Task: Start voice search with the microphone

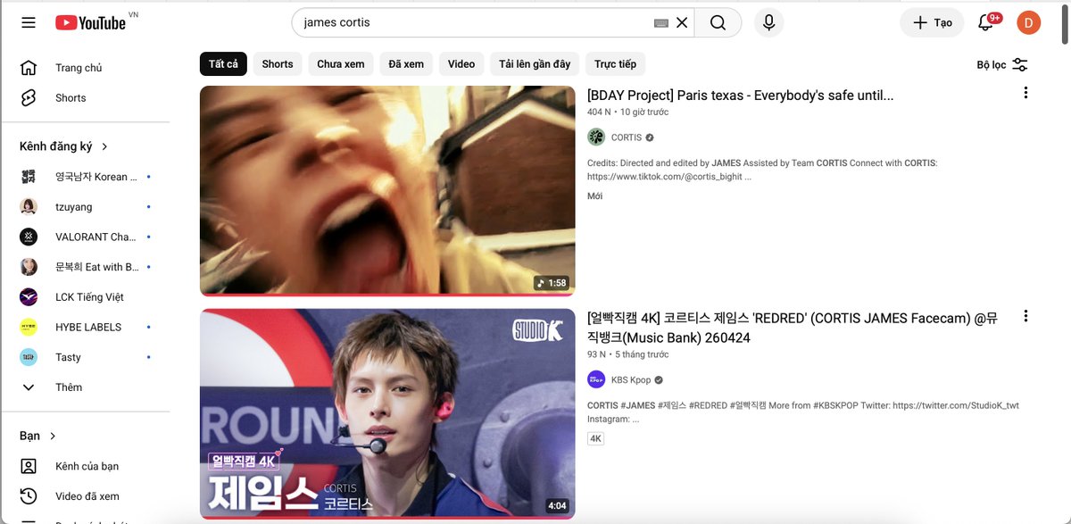Action: (768, 22)
